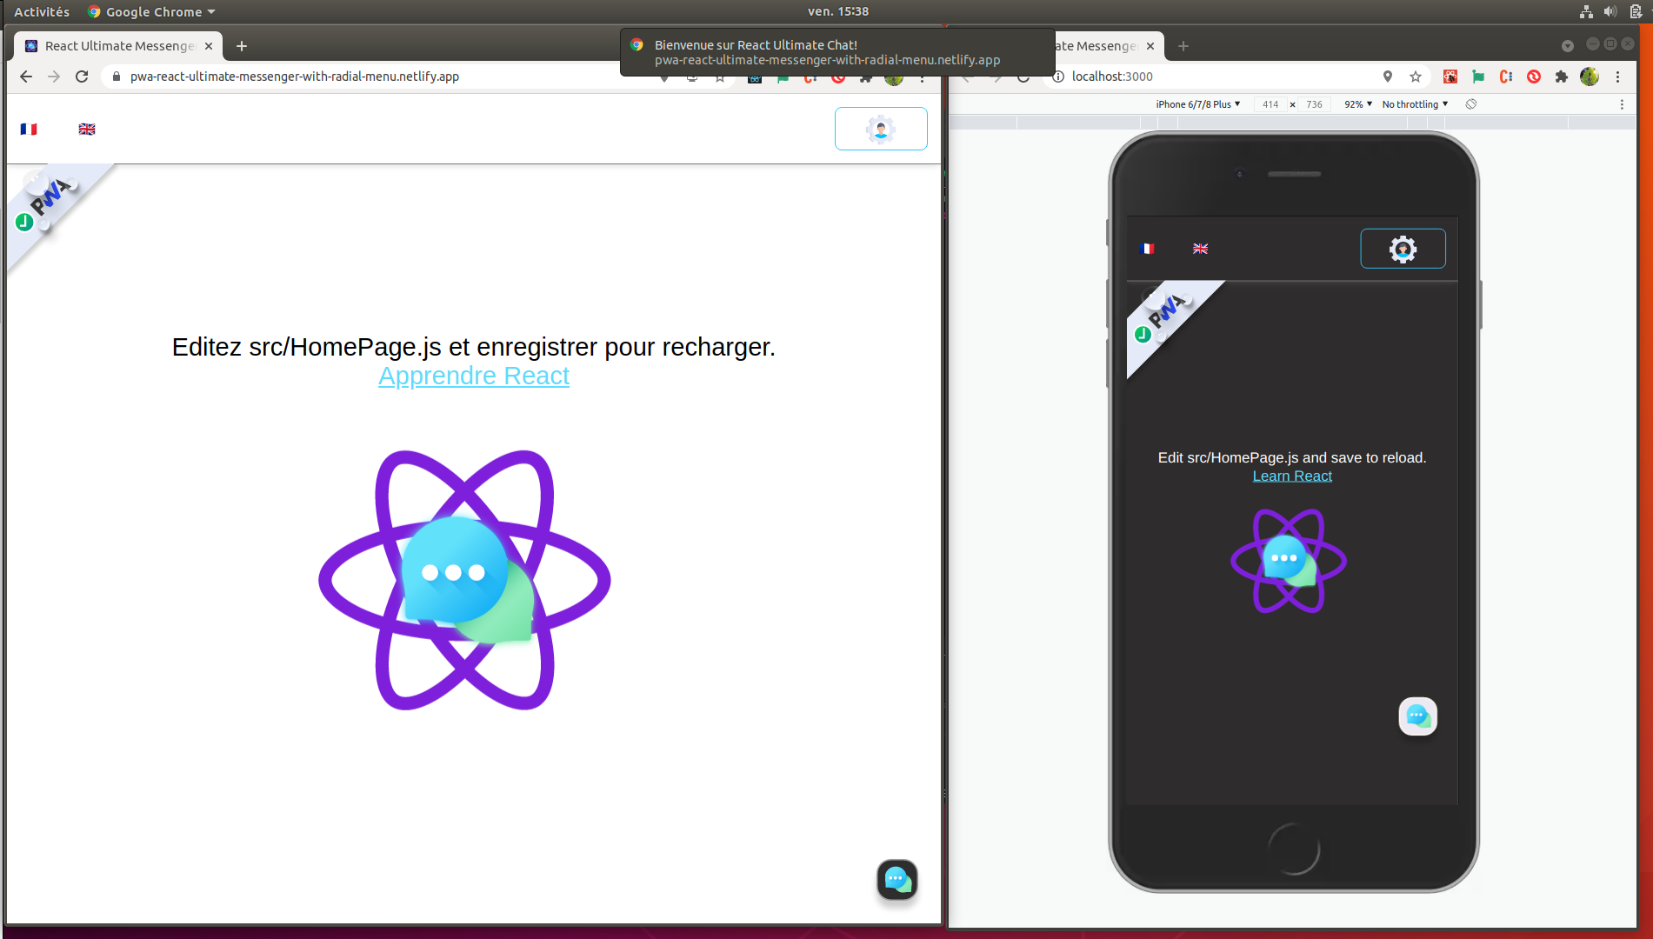The width and height of the screenshot is (1653, 939).
Task: Select the React Ultimate Messenger tab
Action: pyautogui.click(x=119, y=46)
